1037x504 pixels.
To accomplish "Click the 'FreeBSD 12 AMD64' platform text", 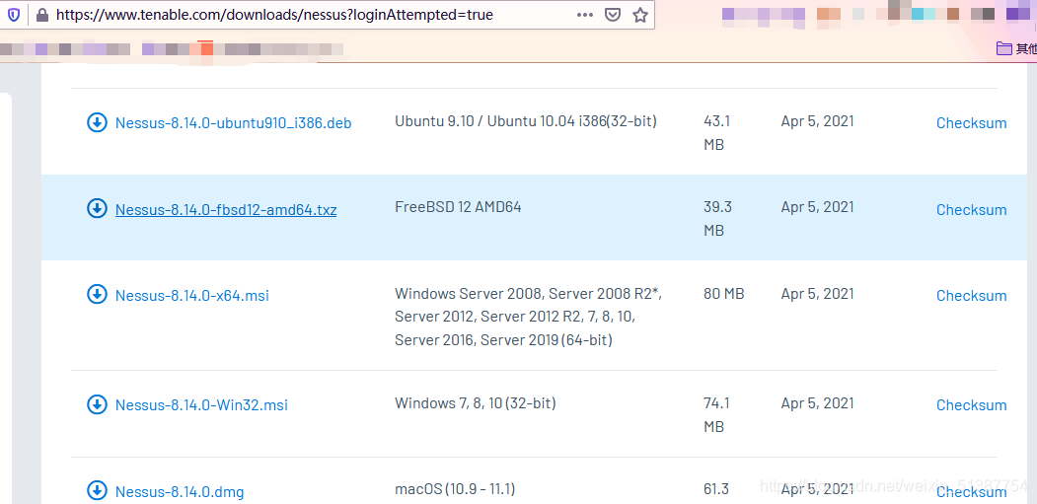I will pos(458,207).
